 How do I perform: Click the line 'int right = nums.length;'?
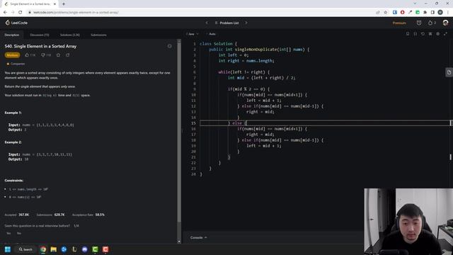246,61
